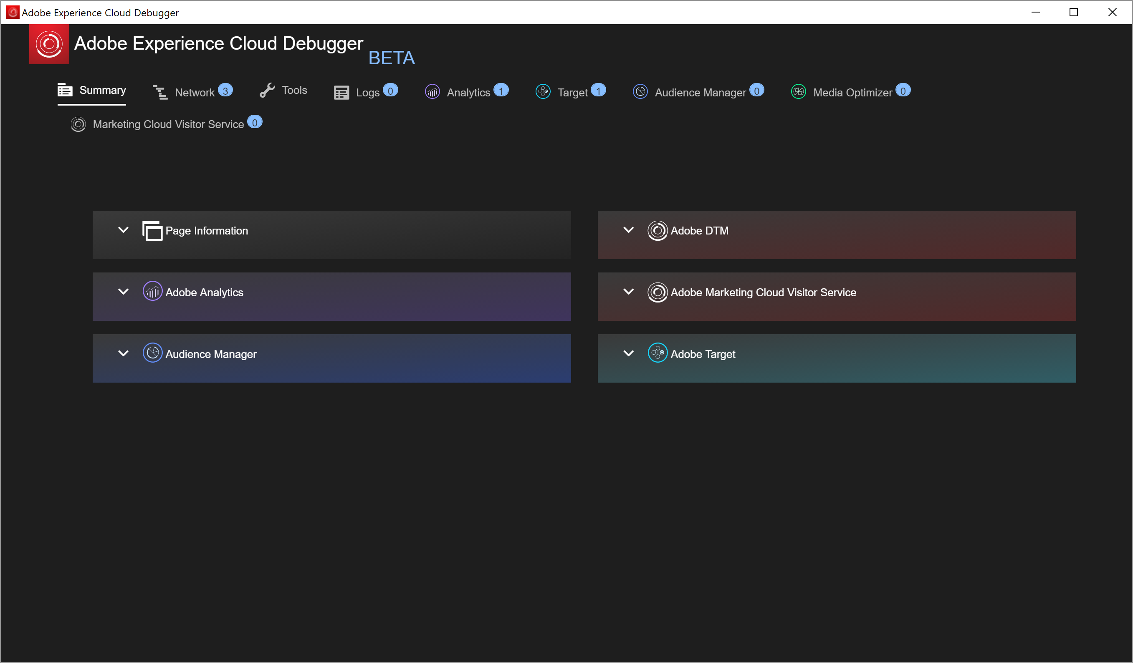
Task: Expand the Adobe Target section chevron
Action: 629,354
